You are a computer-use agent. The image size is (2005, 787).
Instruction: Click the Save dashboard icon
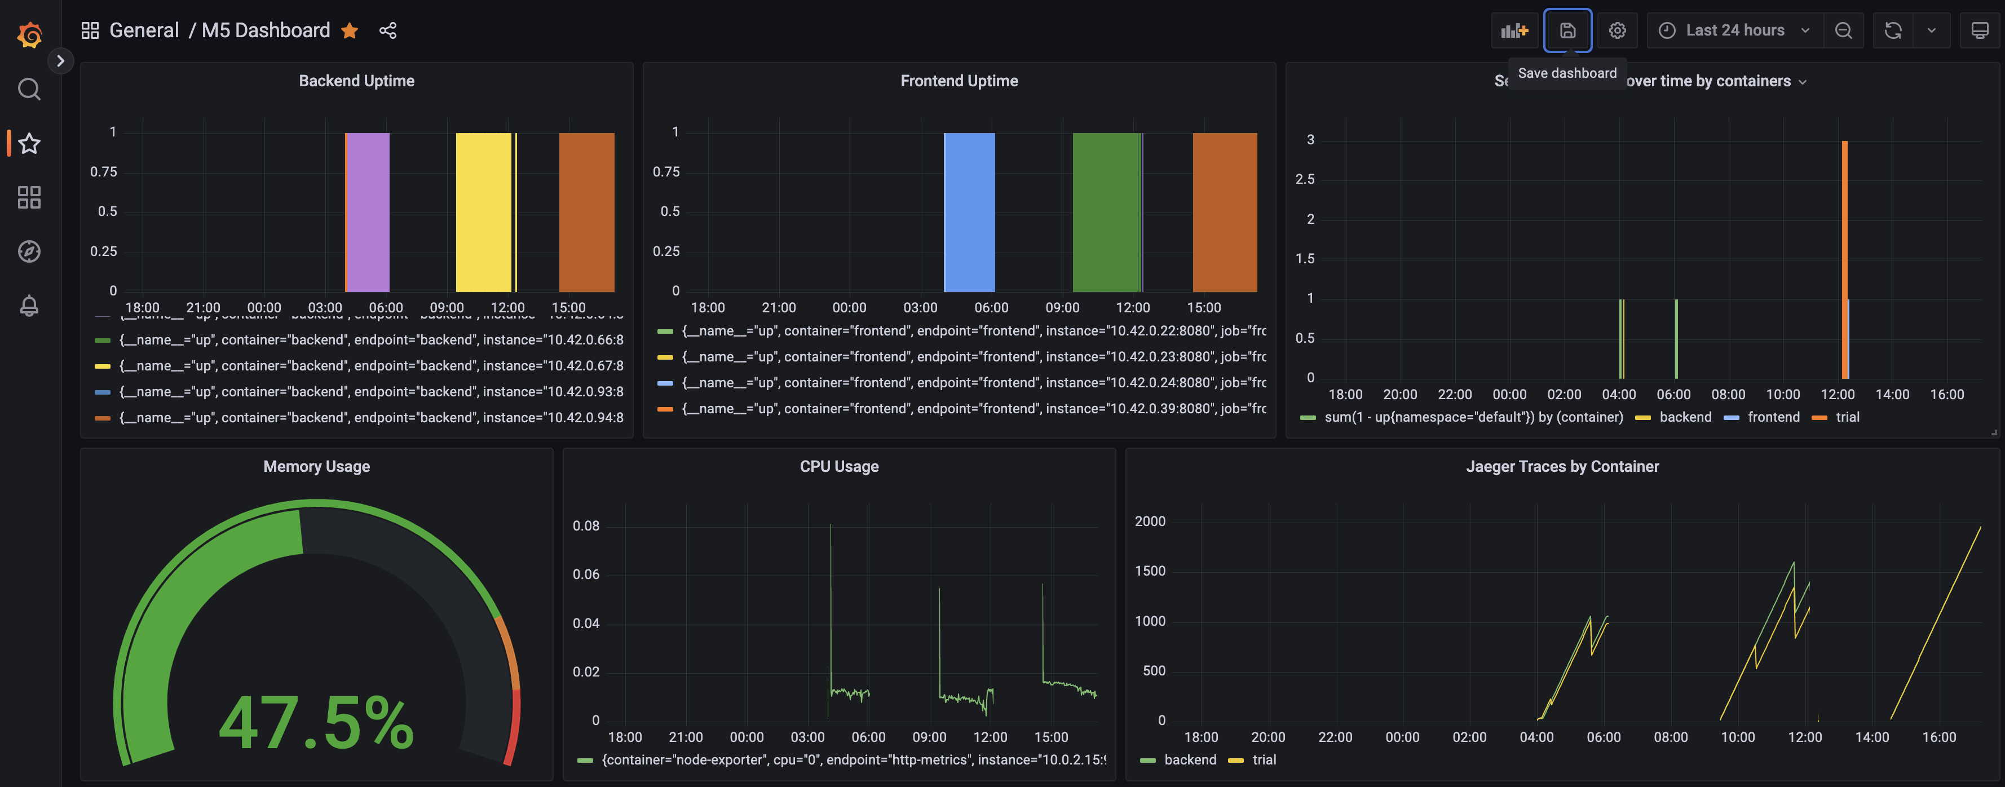pyautogui.click(x=1567, y=30)
